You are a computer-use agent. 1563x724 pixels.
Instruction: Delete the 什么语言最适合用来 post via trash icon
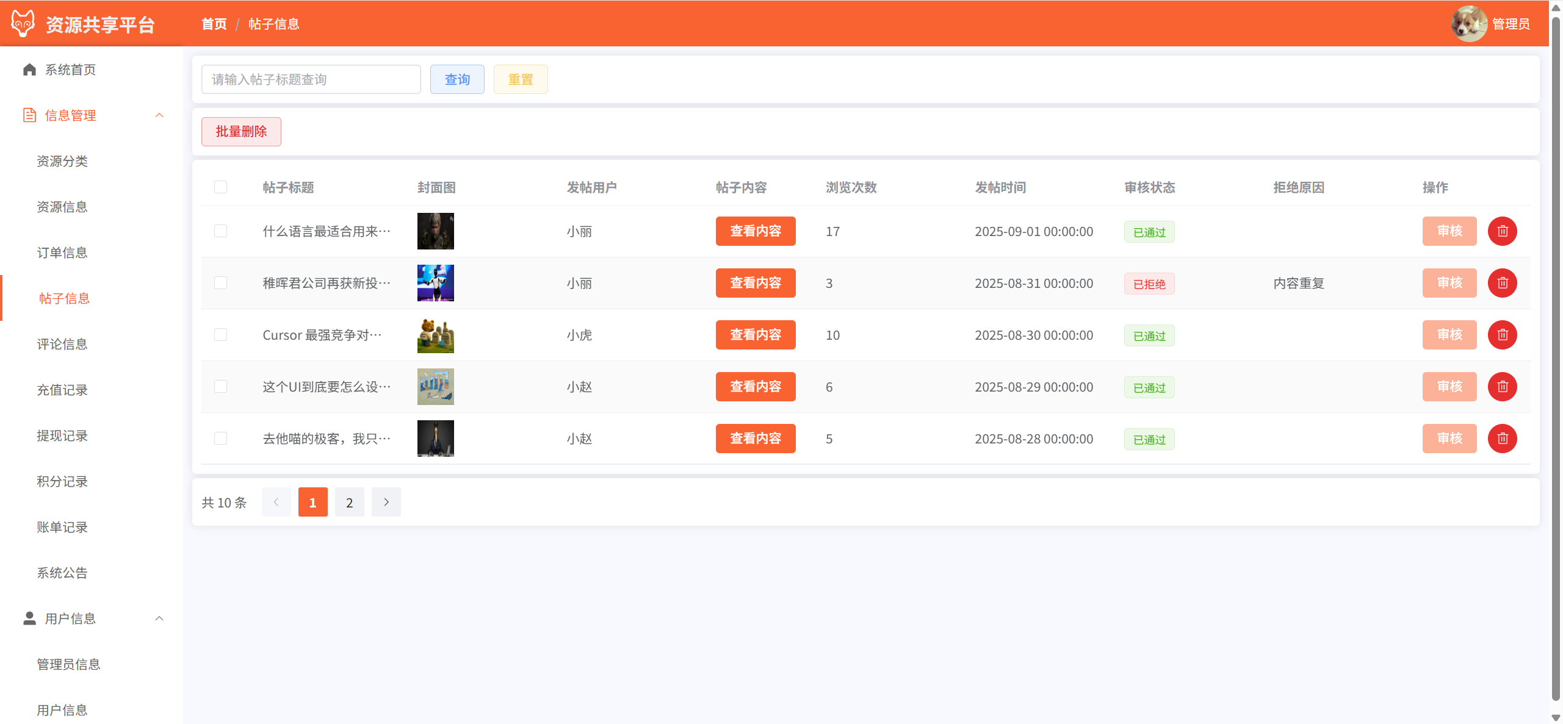1502,231
